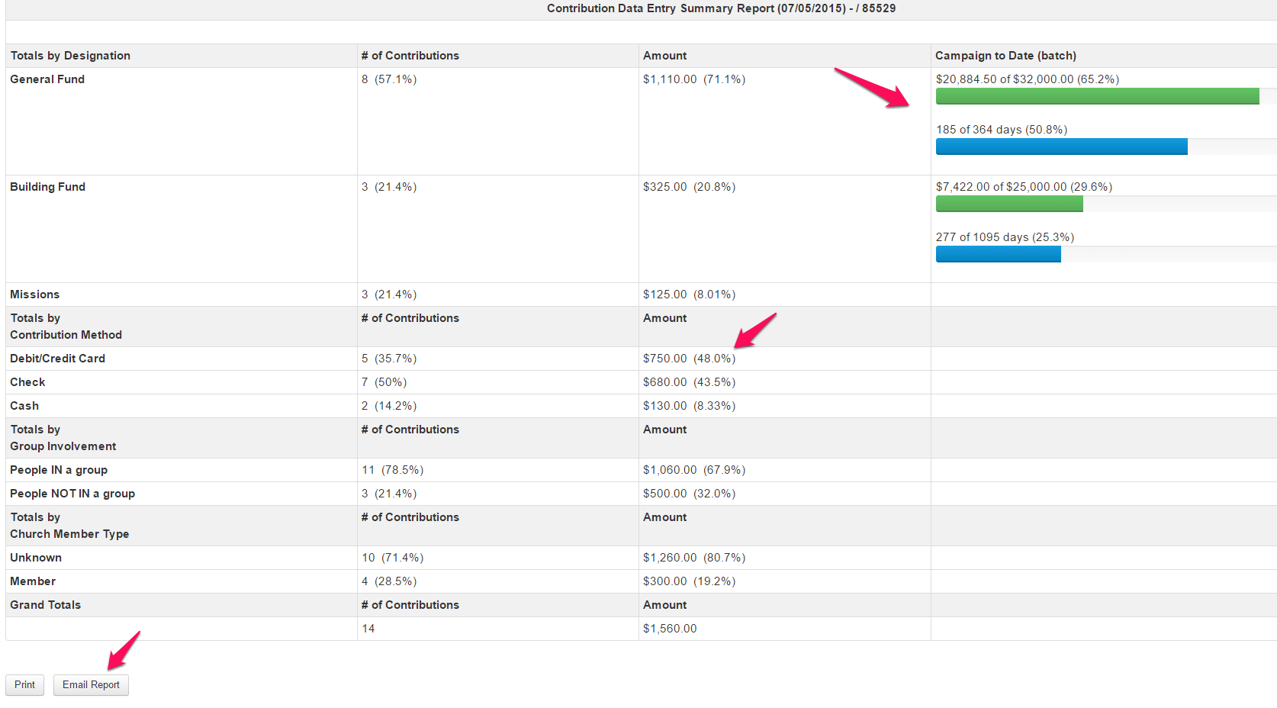Click General Fund campaign amount progress bar
1277x708 pixels.
pos(1106,96)
